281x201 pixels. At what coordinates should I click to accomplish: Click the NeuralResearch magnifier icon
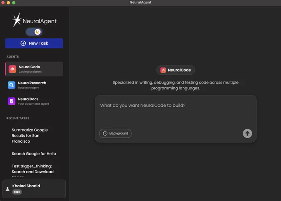pyautogui.click(x=12, y=85)
